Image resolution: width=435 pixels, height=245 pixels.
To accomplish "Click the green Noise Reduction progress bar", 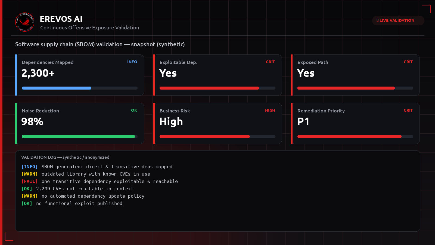I will click(x=80, y=136).
